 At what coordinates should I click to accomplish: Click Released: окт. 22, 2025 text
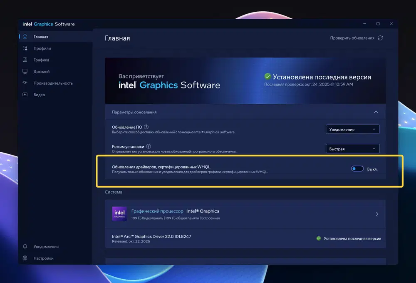[x=131, y=241]
